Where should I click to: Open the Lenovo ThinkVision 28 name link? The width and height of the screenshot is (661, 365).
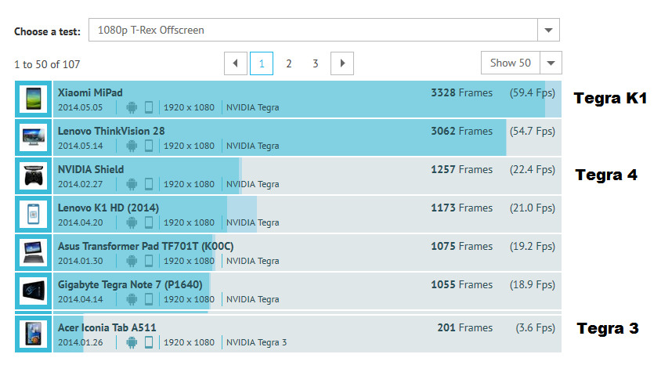pos(111,131)
